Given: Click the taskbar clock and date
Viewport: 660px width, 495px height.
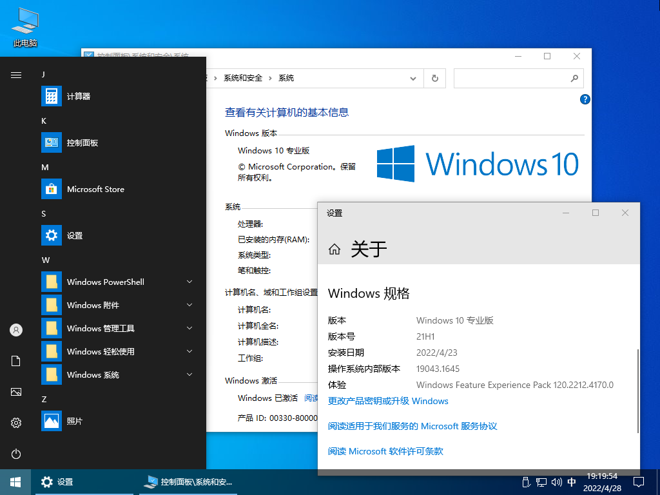Looking at the screenshot, I should pos(602,482).
